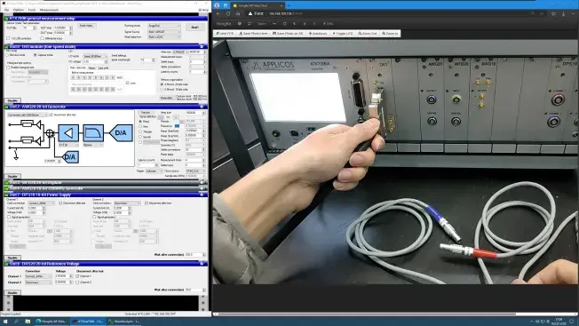Image resolution: width=579 pixels, height=326 pixels.
Task: Toggle DPS16 Channel 1 Disconnect after test
Action: (60, 203)
